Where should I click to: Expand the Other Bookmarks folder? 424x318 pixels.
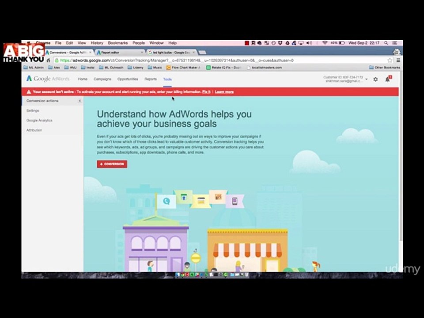tap(385, 68)
